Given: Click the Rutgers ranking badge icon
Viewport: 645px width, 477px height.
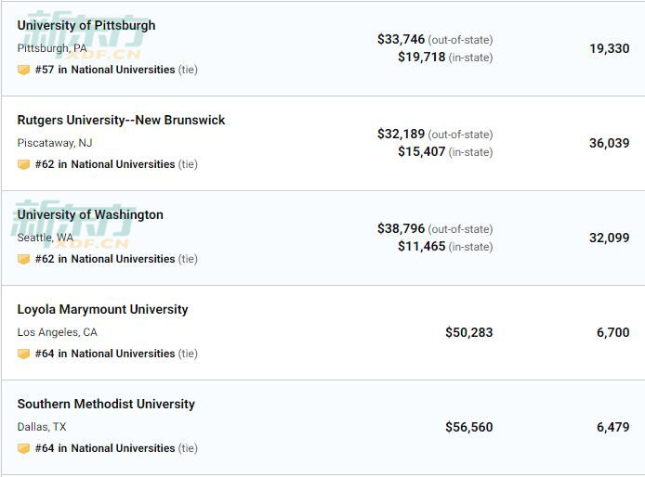Looking at the screenshot, I should [23, 164].
